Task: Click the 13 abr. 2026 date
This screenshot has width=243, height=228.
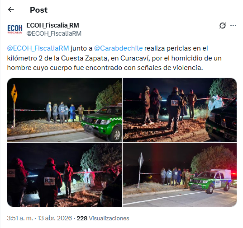Action: tap(55, 218)
